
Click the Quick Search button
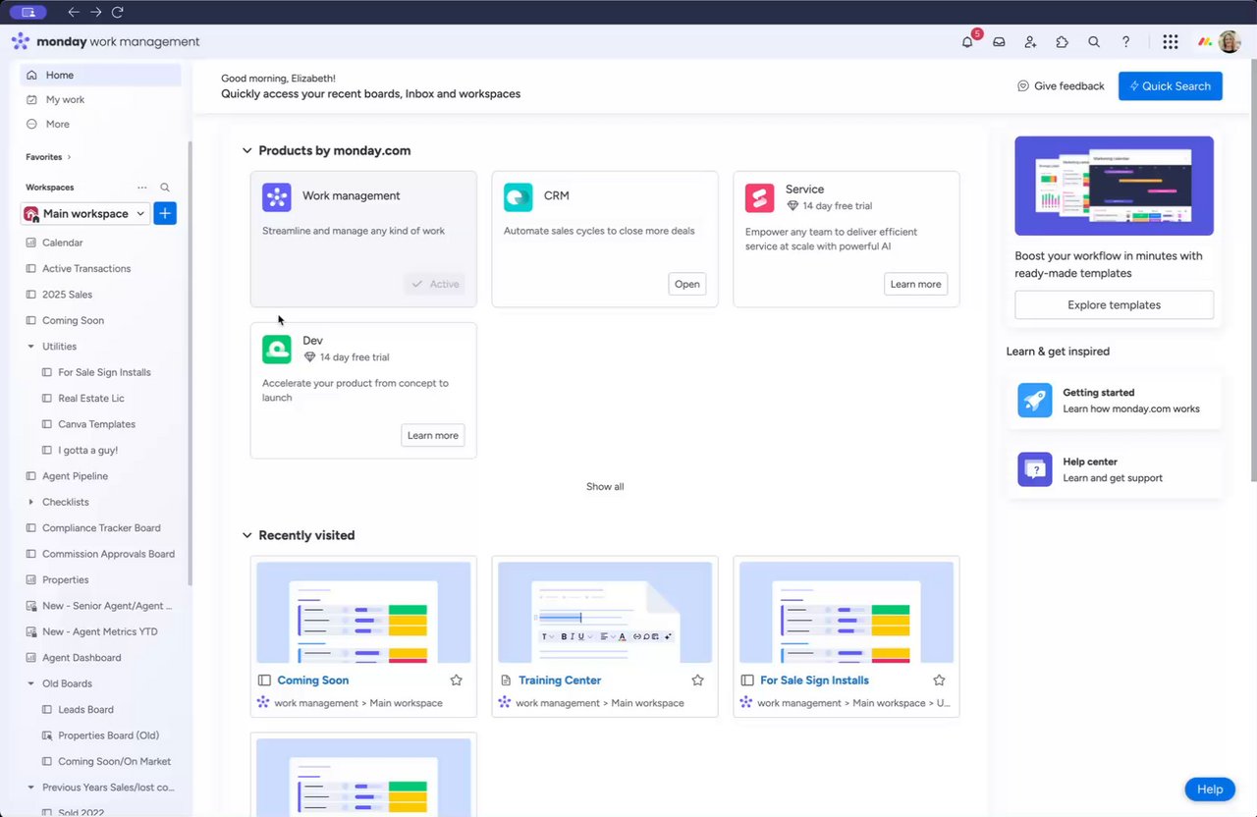click(1171, 85)
